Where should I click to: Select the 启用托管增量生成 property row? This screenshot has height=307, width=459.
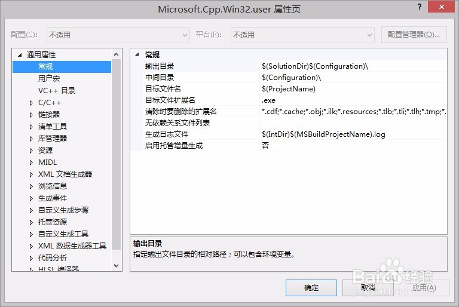point(295,146)
